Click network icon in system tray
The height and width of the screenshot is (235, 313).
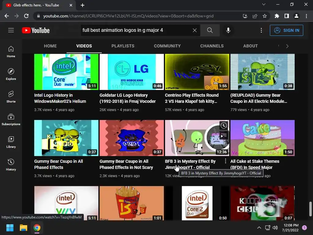[267, 228]
